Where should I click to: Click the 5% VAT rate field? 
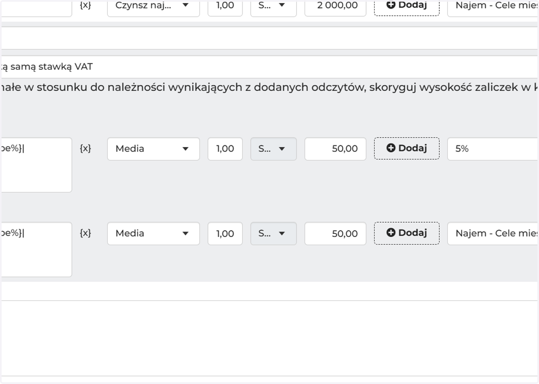493,149
